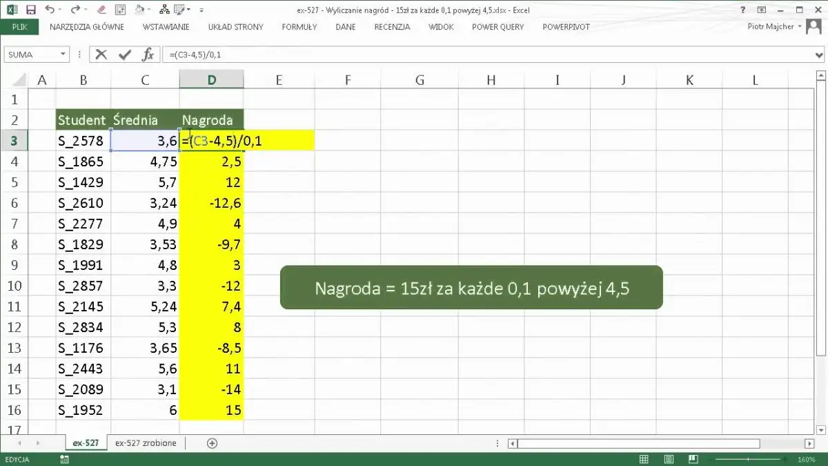The height and width of the screenshot is (466, 828).
Task: Click the Redo icon
Action: click(75, 9)
